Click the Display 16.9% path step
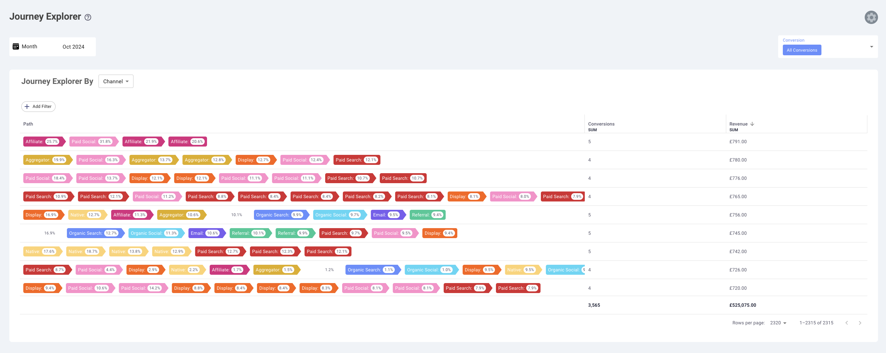 click(x=44, y=215)
